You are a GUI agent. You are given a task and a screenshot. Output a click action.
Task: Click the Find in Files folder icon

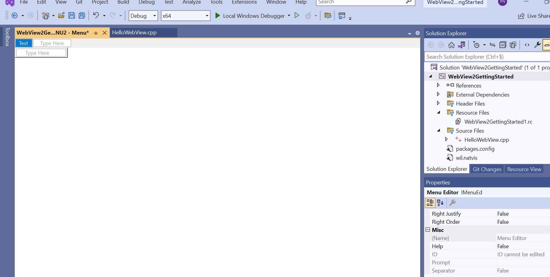[x=328, y=16]
